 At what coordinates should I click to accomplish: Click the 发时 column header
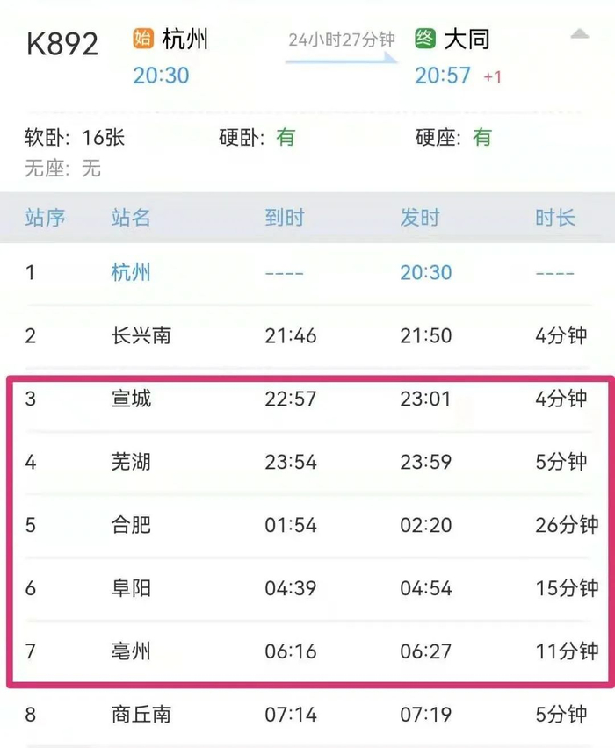coord(419,218)
